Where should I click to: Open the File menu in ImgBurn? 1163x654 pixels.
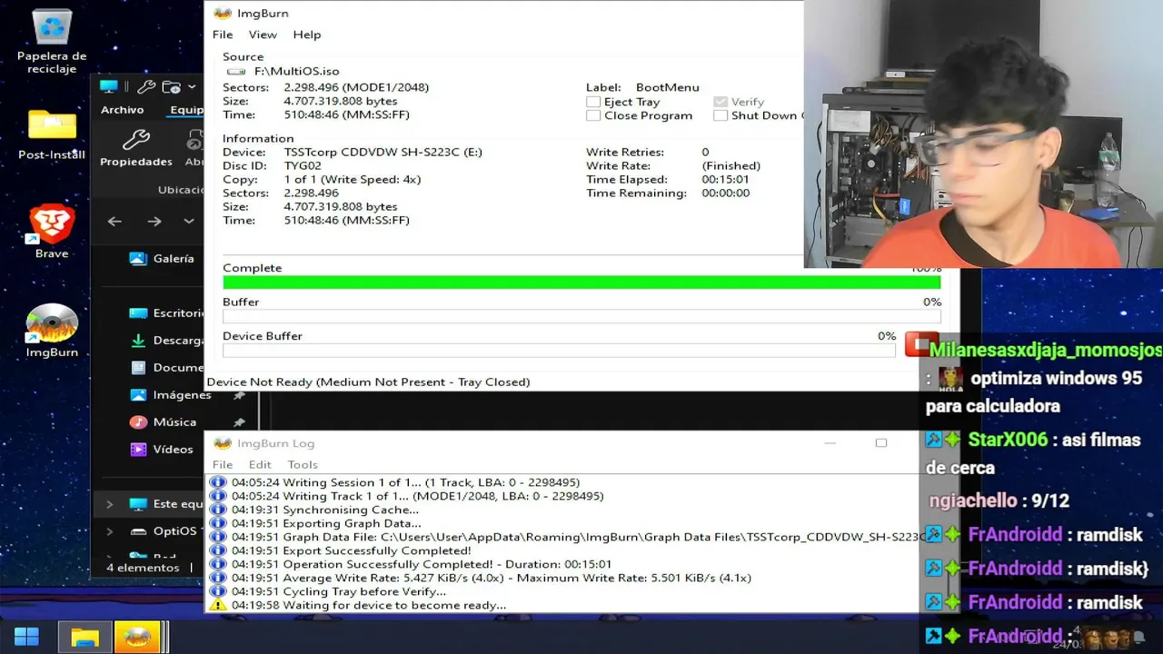click(223, 35)
